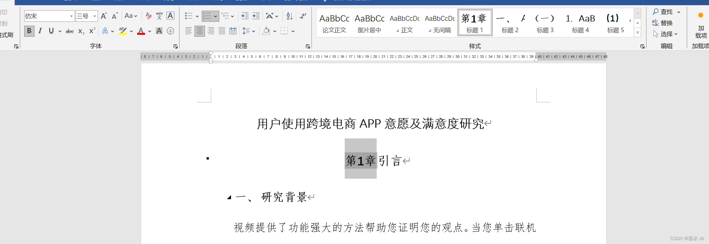Toggle italic formatting

click(40, 31)
